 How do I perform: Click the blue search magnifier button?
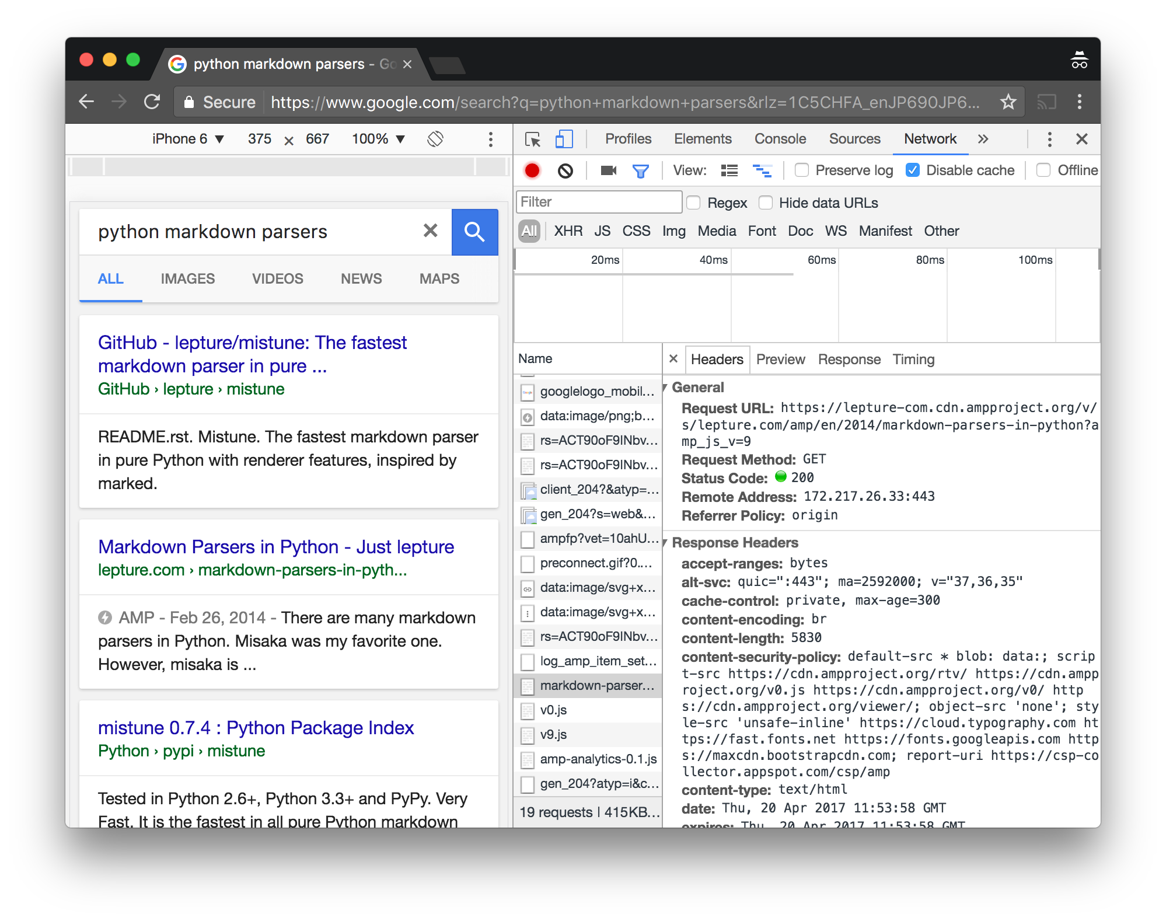coord(474,232)
